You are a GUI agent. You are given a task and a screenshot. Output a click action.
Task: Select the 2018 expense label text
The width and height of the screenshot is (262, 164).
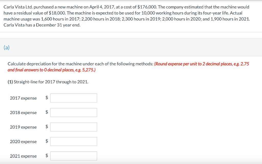(23, 113)
